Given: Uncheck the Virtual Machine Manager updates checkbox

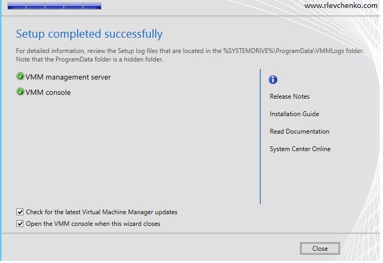Looking at the screenshot, I should tap(20, 212).
